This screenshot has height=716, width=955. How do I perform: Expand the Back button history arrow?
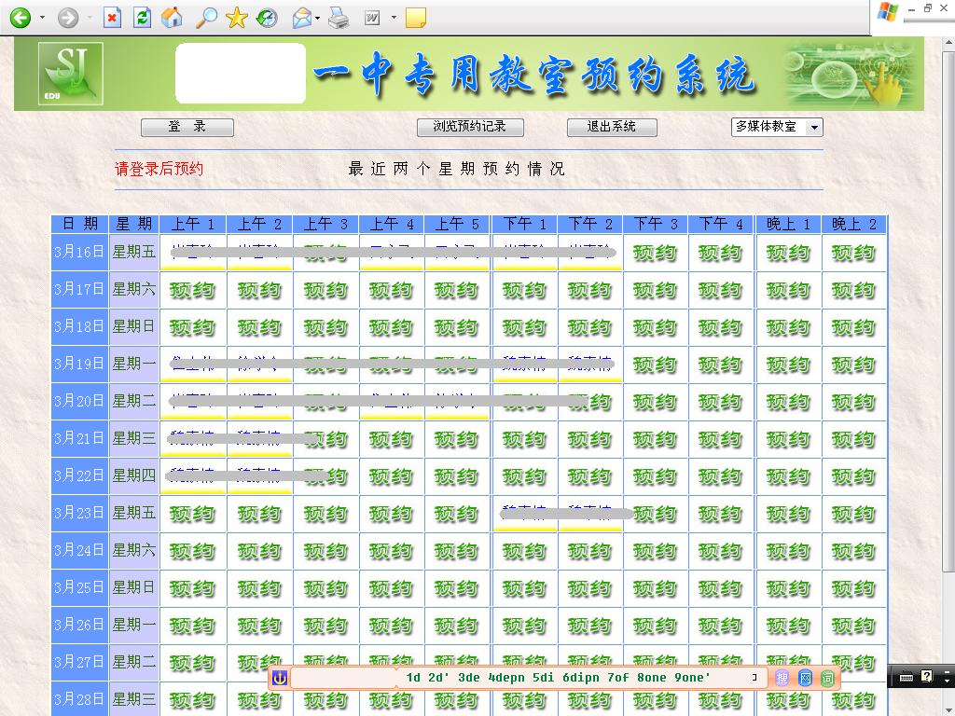click(x=41, y=17)
